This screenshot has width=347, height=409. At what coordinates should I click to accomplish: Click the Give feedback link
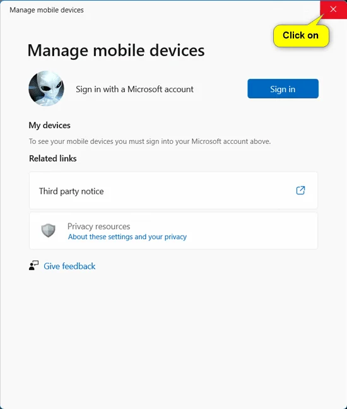[69, 266]
